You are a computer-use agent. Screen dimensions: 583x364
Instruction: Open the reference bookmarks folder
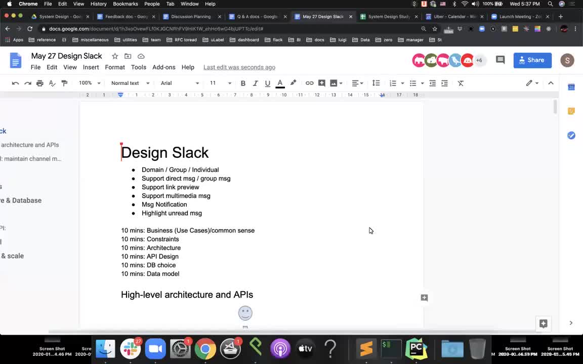[42, 40]
